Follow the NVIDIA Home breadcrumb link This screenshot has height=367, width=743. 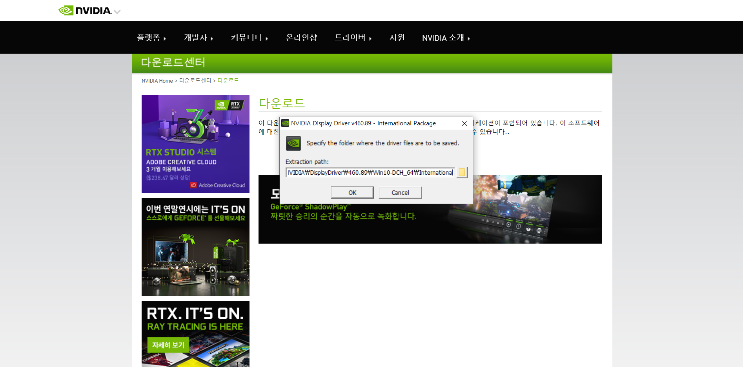[157, 81]
